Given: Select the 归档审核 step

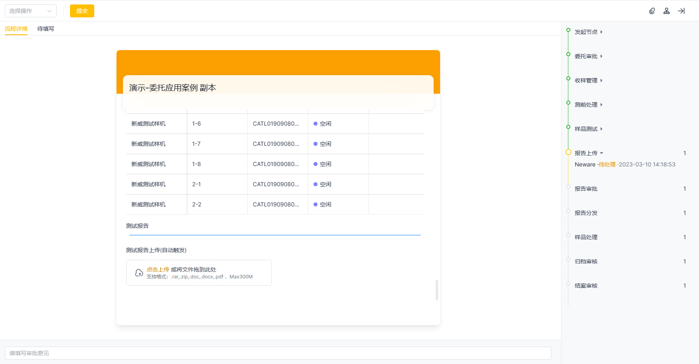Looking at the screenshot, I should point(586,261).
